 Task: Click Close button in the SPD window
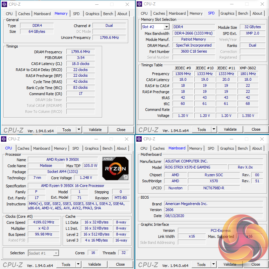click(x=256, y=129)
